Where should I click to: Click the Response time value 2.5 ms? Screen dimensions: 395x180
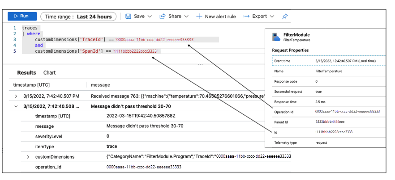point(320,102)
